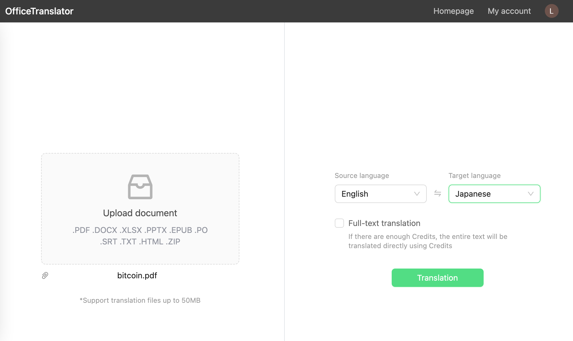Open the user avatar L icon
Image resolution: width=573 pixels, height=341 pixels.
click(x=551, y=11)
